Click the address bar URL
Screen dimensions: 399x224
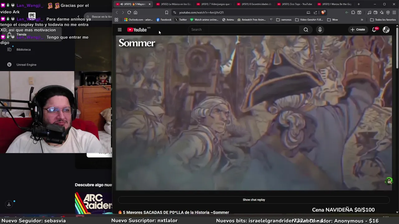pyautogui.click(x=201, y=12)
